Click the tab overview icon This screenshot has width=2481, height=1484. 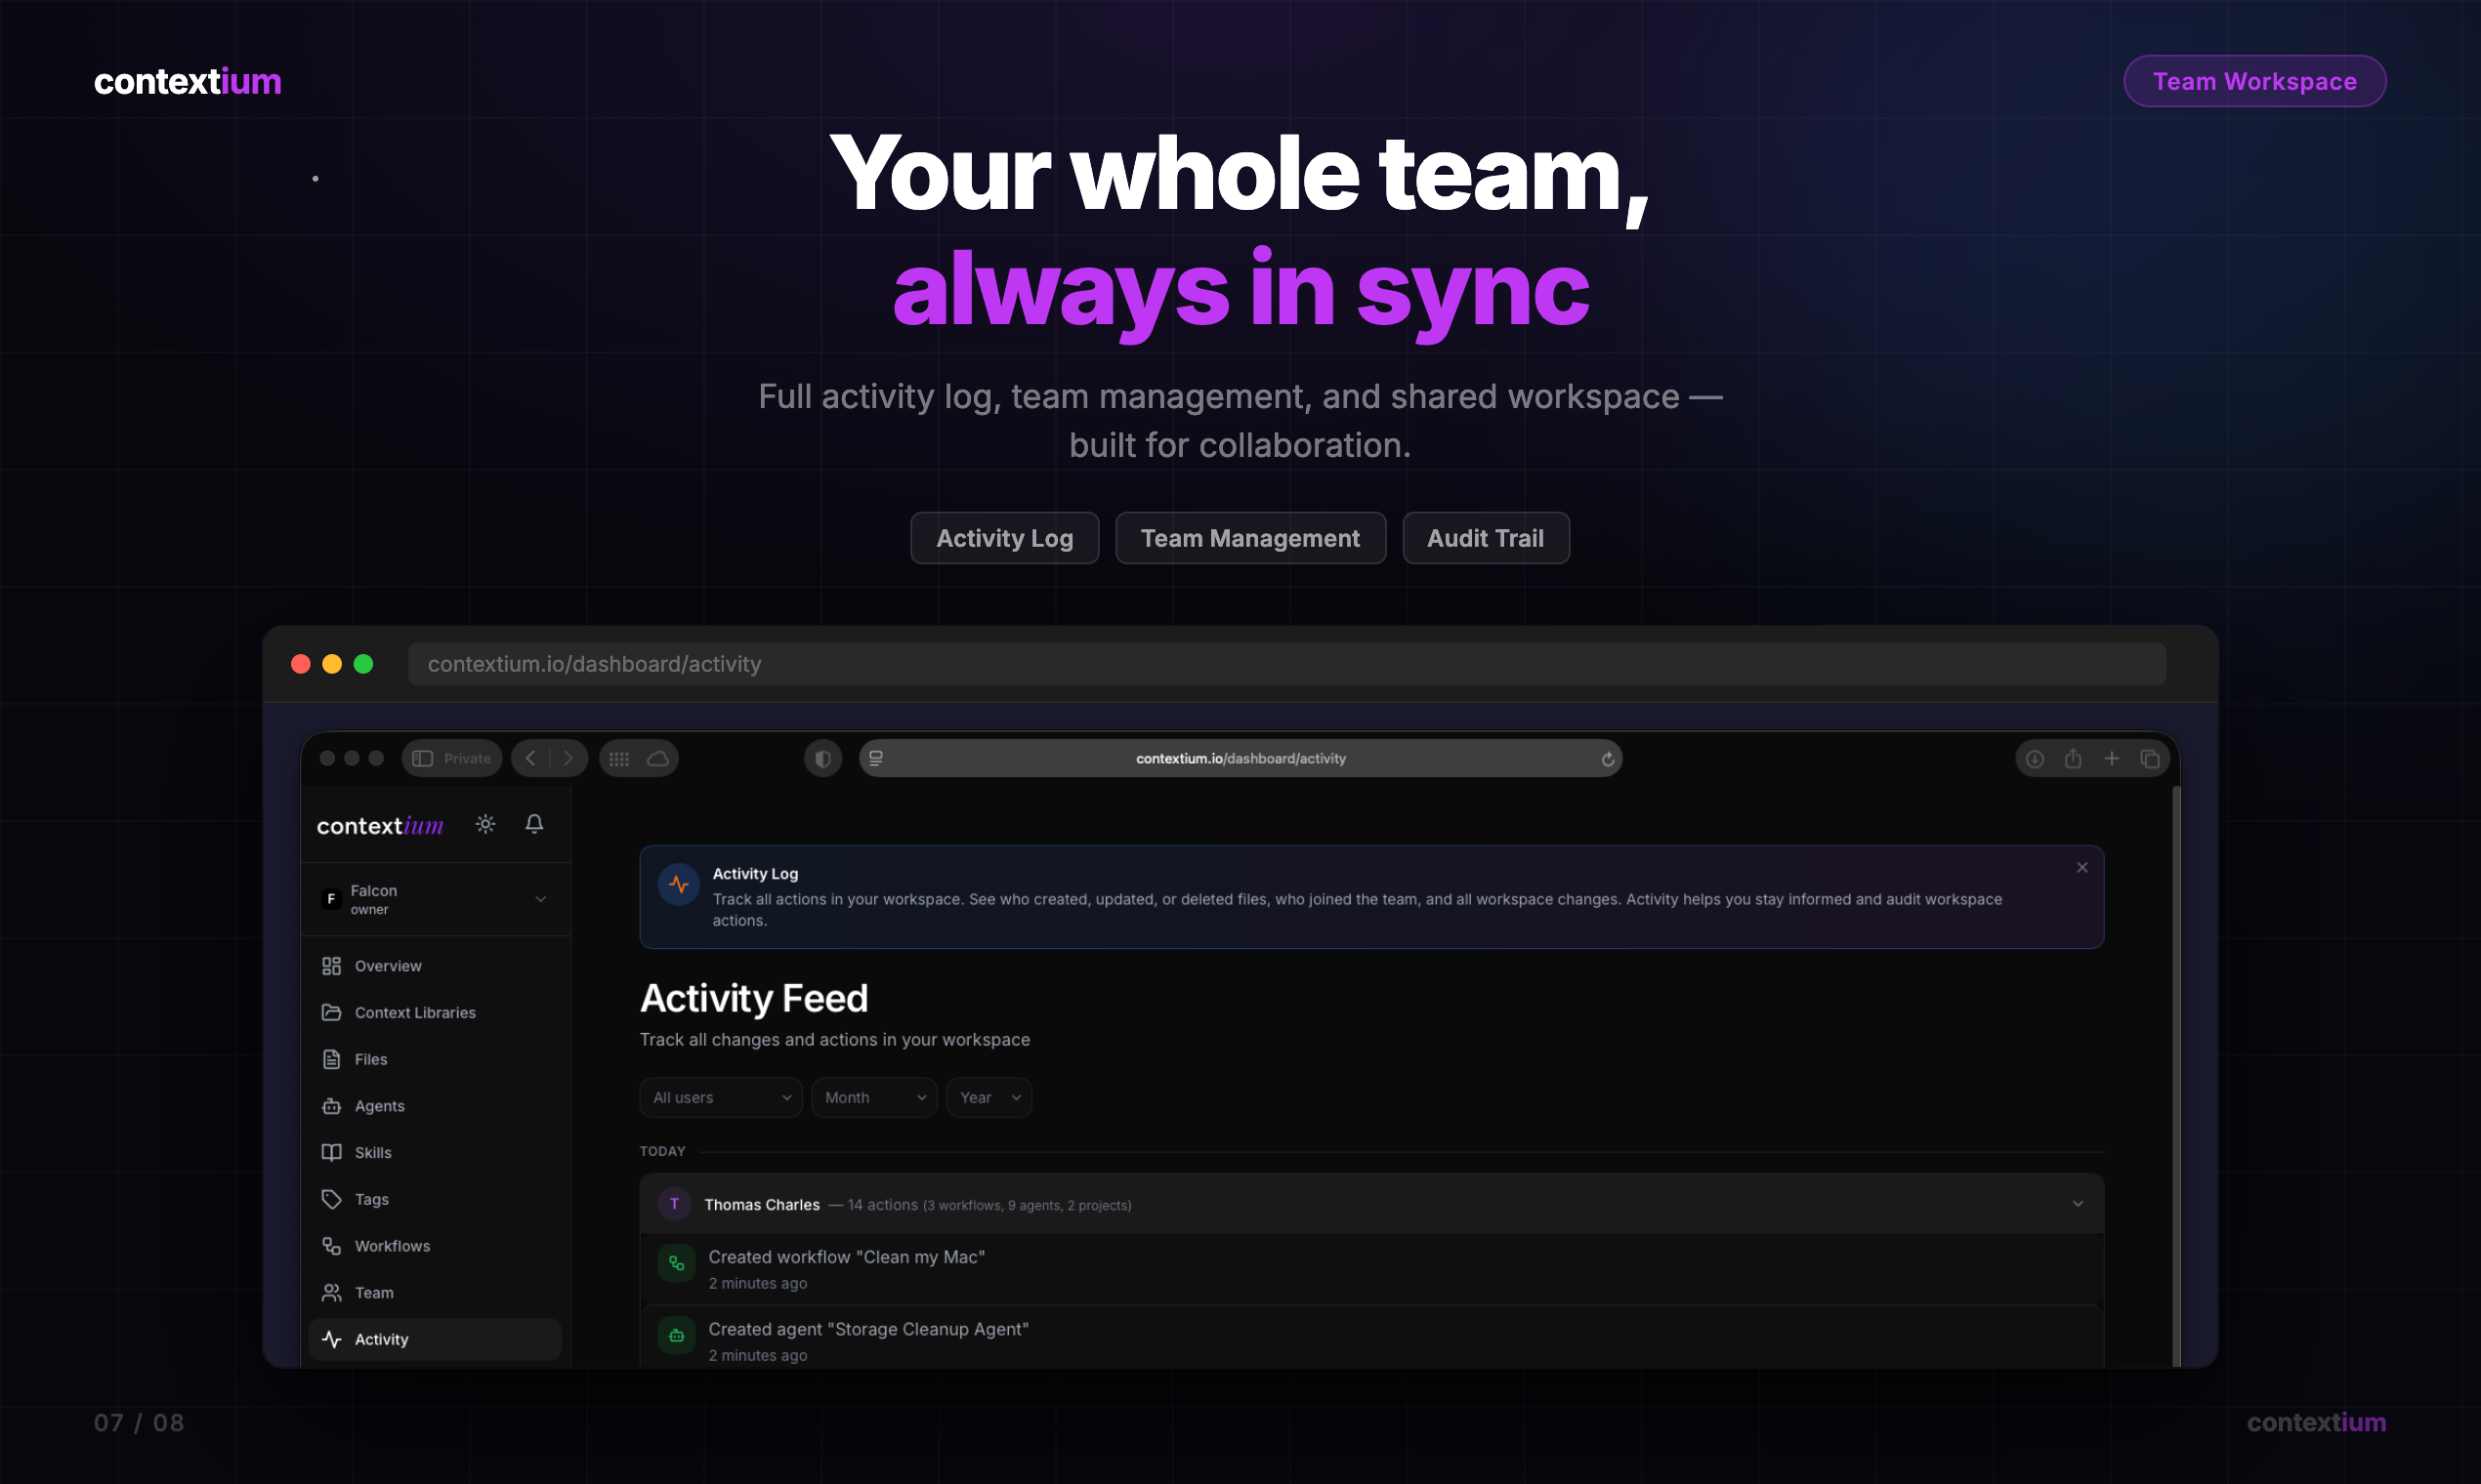click(2150, 759)
